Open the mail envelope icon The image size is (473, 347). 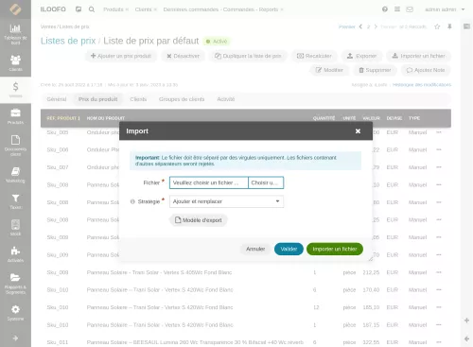click(x=410, y=9)
